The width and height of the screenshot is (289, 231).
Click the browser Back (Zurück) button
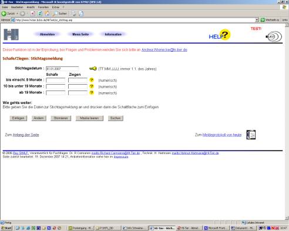point(8,14)
